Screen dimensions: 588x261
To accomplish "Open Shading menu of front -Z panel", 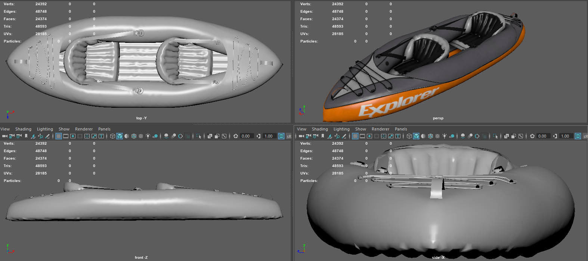I will 23,129.
